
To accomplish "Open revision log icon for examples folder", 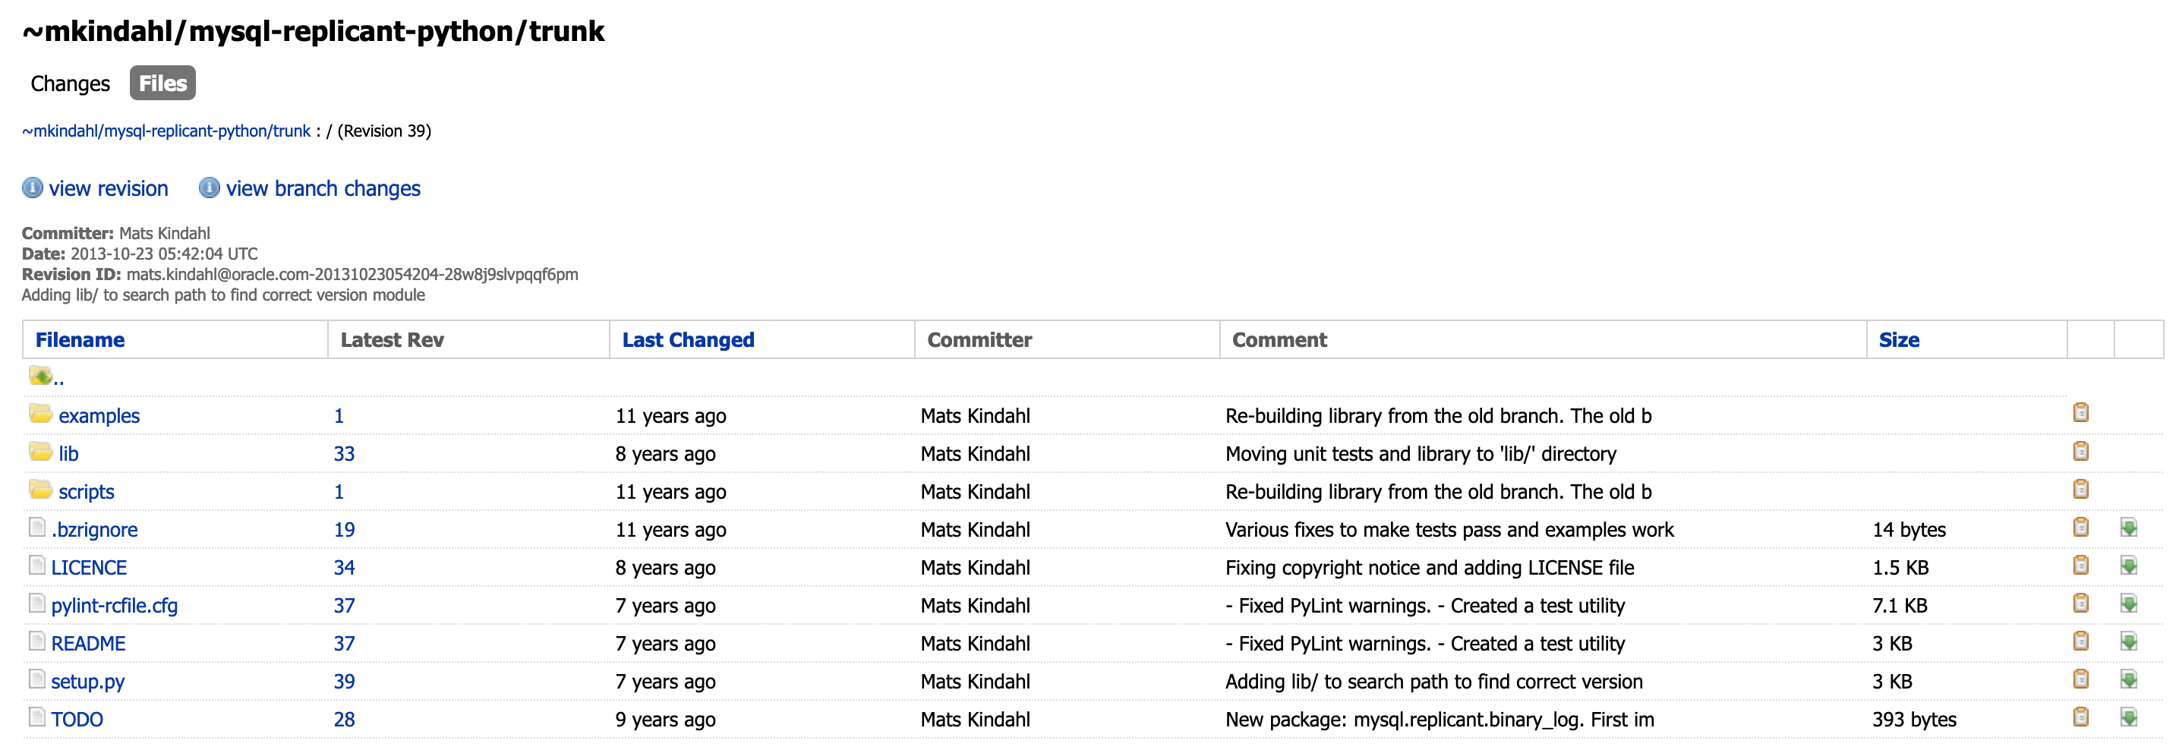I will (x=2081, y=413).
